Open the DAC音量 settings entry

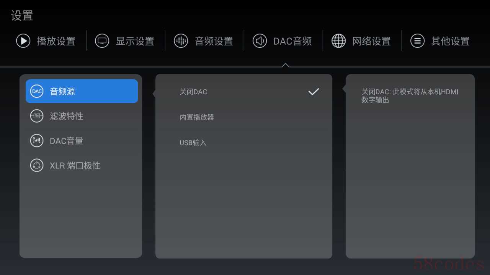tap(82, 141)
